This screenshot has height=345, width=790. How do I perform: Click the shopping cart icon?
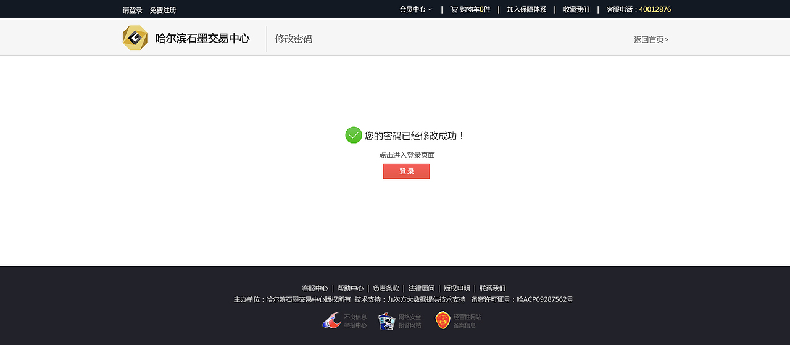(454, 9)
